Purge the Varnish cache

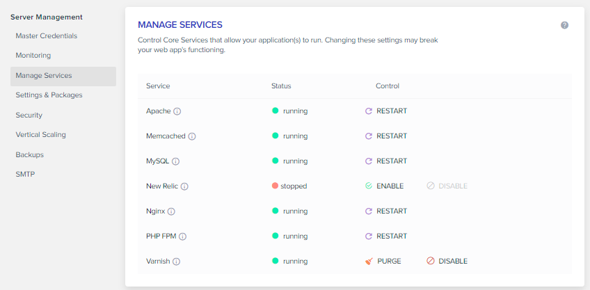coord(383,261)
